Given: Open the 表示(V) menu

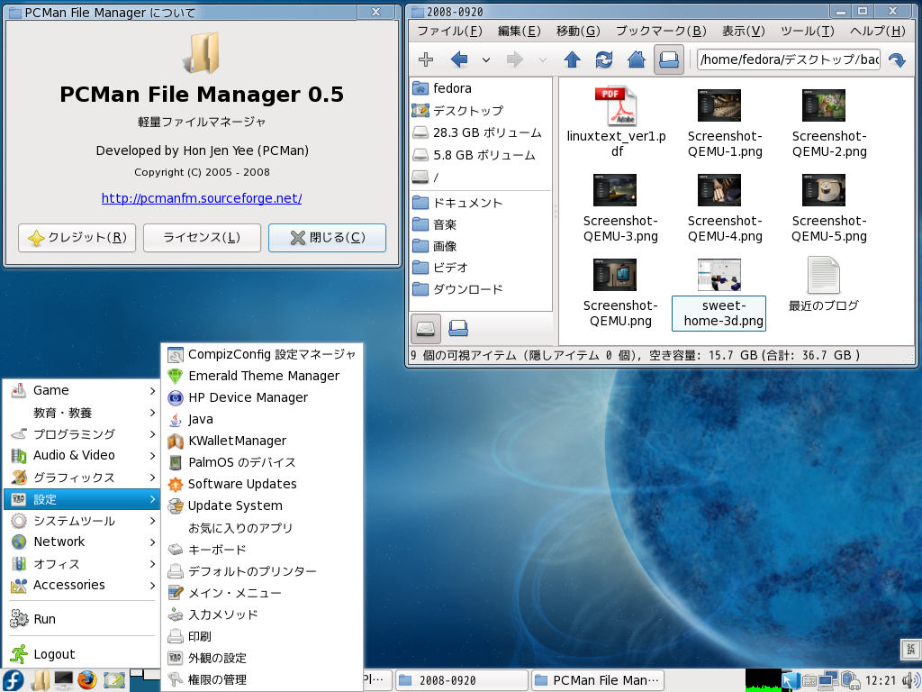Looking at the screenshot, I should pos(743,31).
